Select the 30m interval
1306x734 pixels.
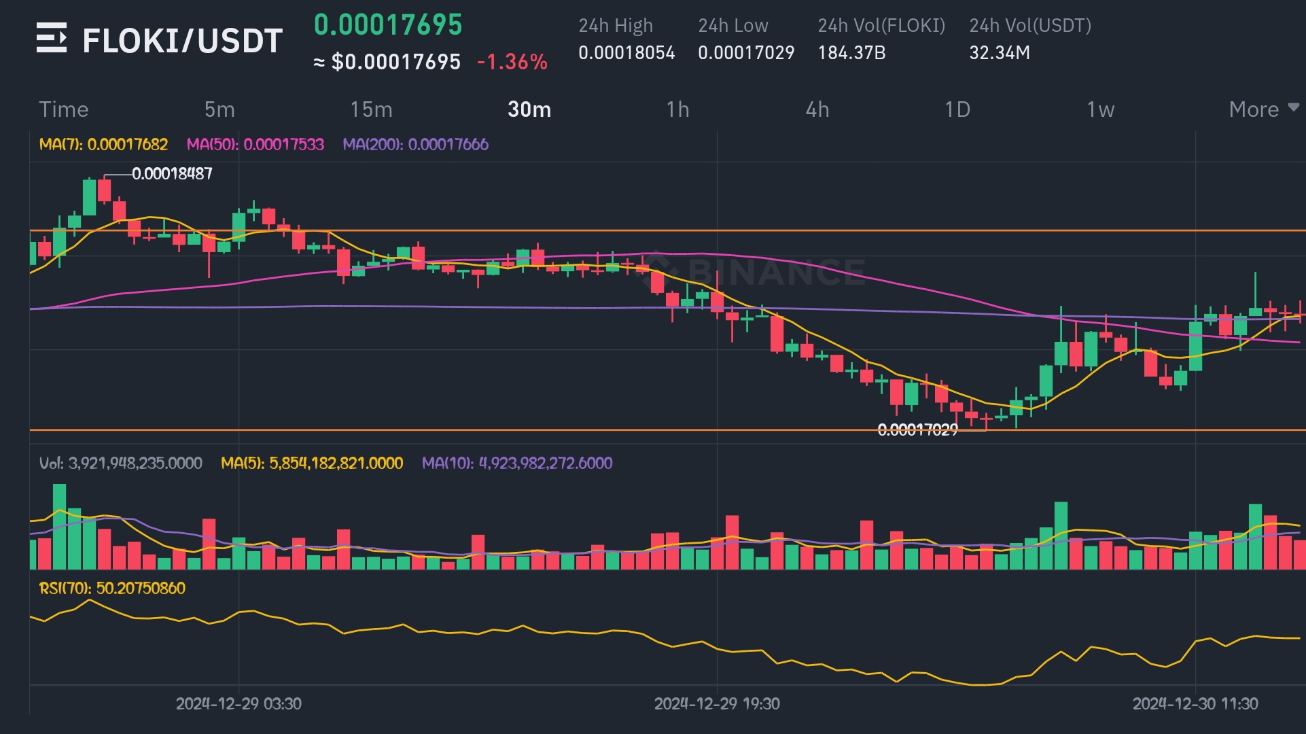coord(529,109)
